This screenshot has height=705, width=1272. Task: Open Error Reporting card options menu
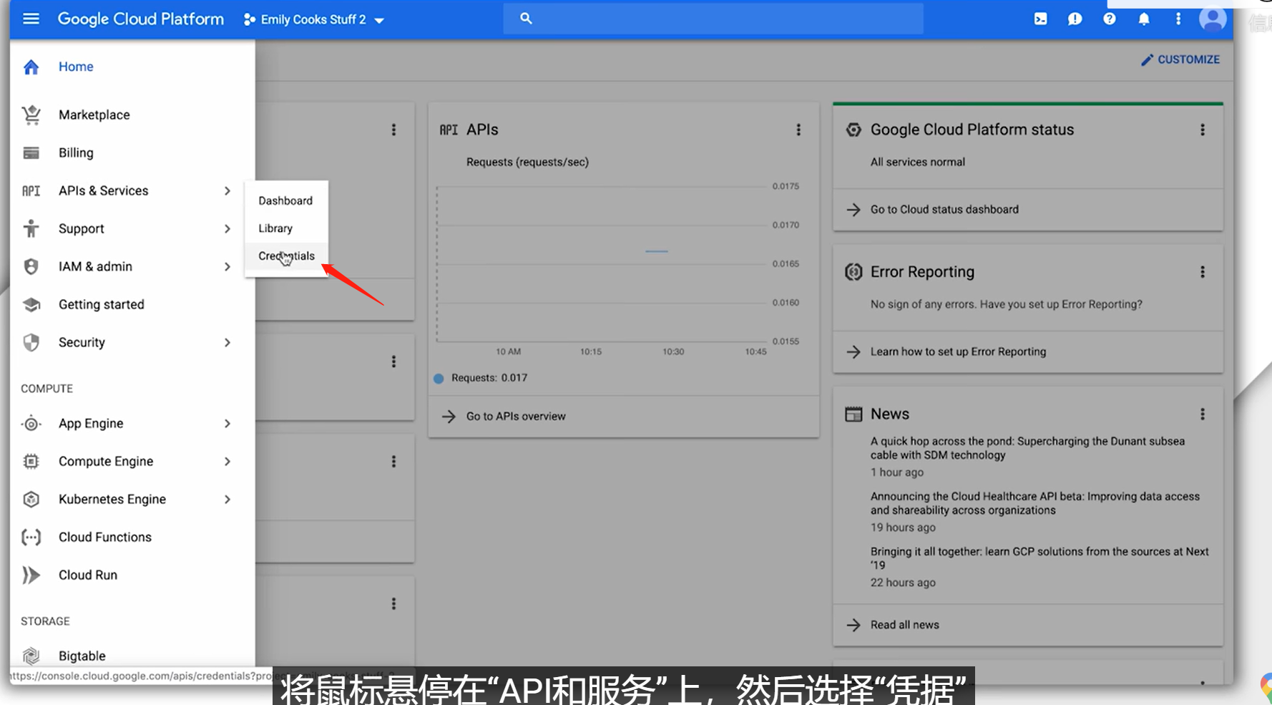point(1203,272)
